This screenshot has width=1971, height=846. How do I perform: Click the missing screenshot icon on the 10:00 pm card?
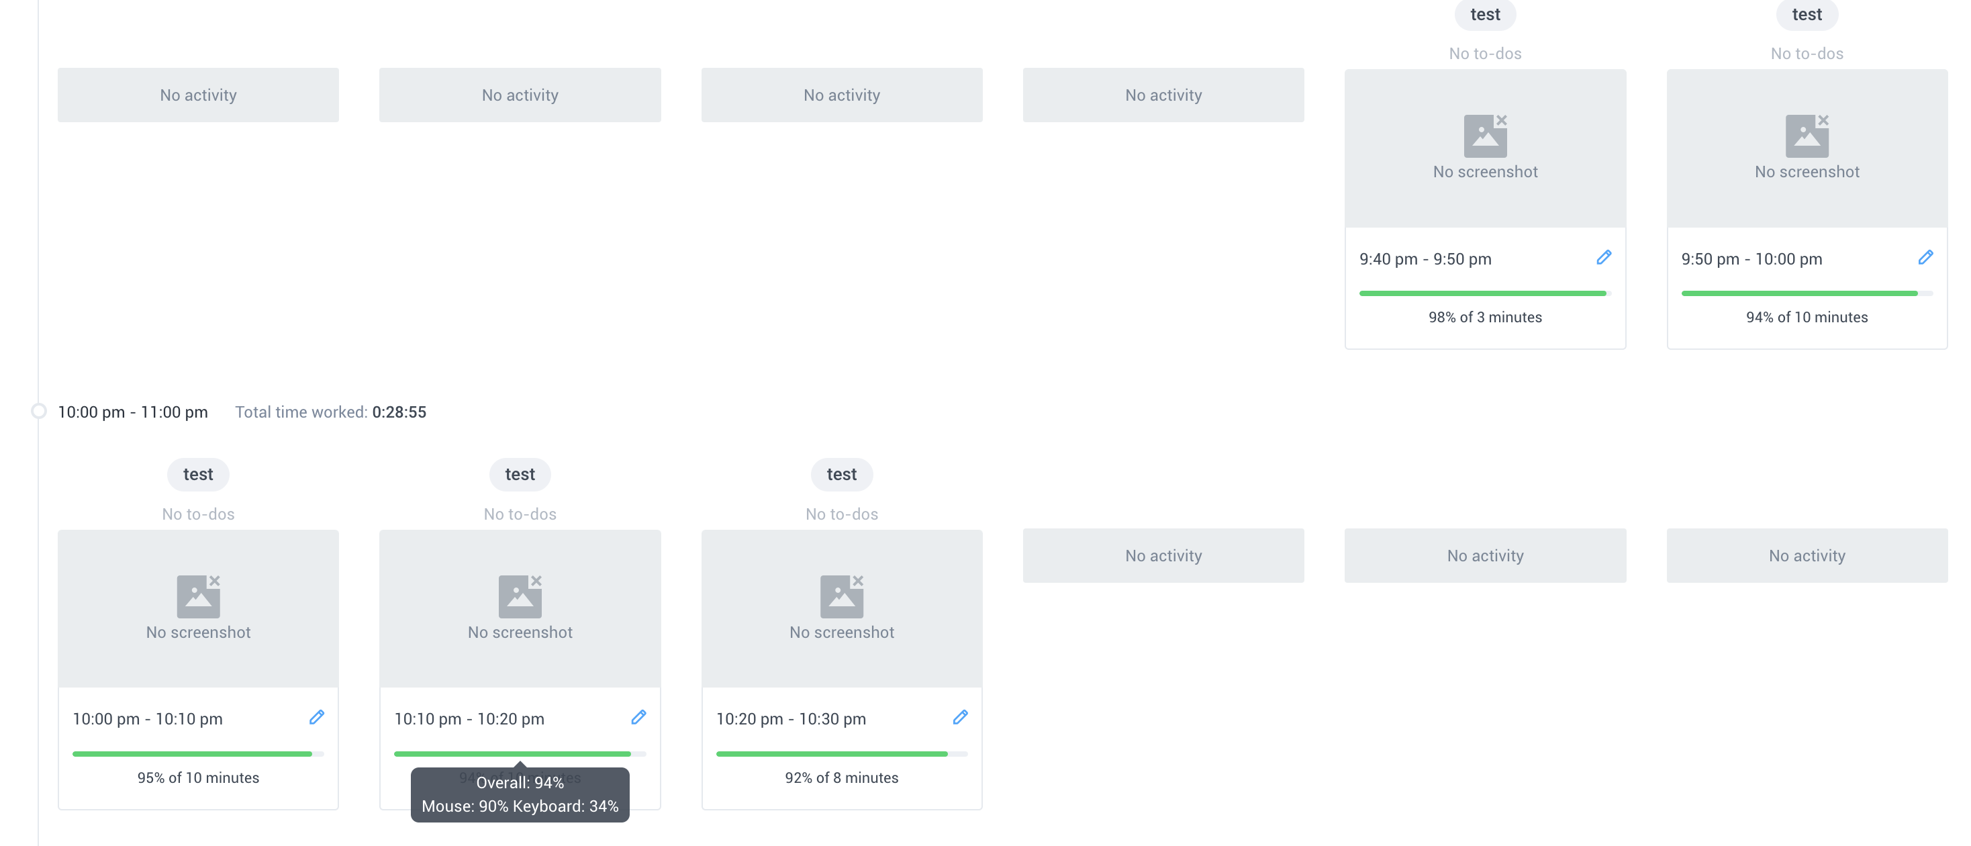[x=197, y=595]
